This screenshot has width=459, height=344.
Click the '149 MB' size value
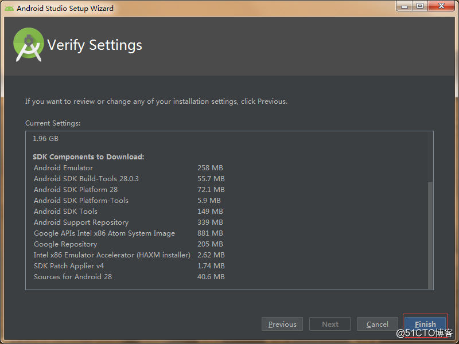(210, 211)
